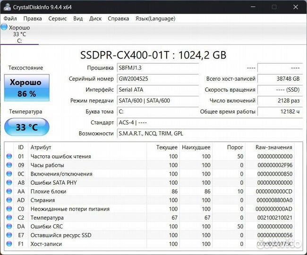Select the C: drive tab at top
Screen dimensions: 307x255
coord(19,34)
